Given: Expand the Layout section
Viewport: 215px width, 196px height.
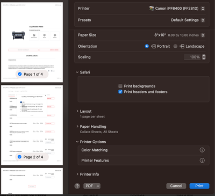Looking at the screenshot, I should tap(77, 111).
